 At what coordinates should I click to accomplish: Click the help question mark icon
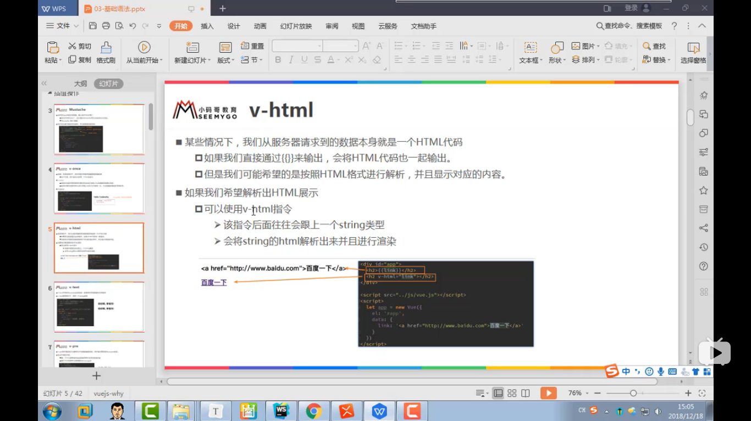[675, 26]
